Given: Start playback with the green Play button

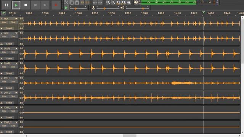Looking at the screenshot, I should click(16, 5).
